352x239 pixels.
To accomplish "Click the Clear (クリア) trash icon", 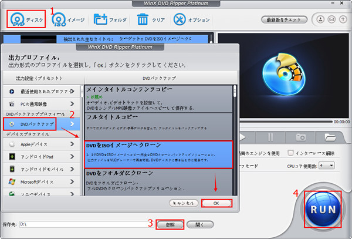I will pos(143,19).
